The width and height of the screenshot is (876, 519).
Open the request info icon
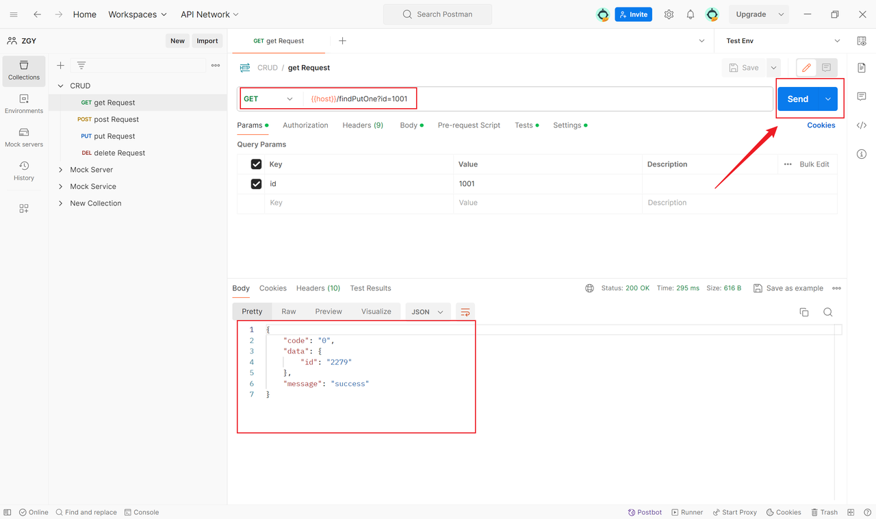[x=862, y=154]
